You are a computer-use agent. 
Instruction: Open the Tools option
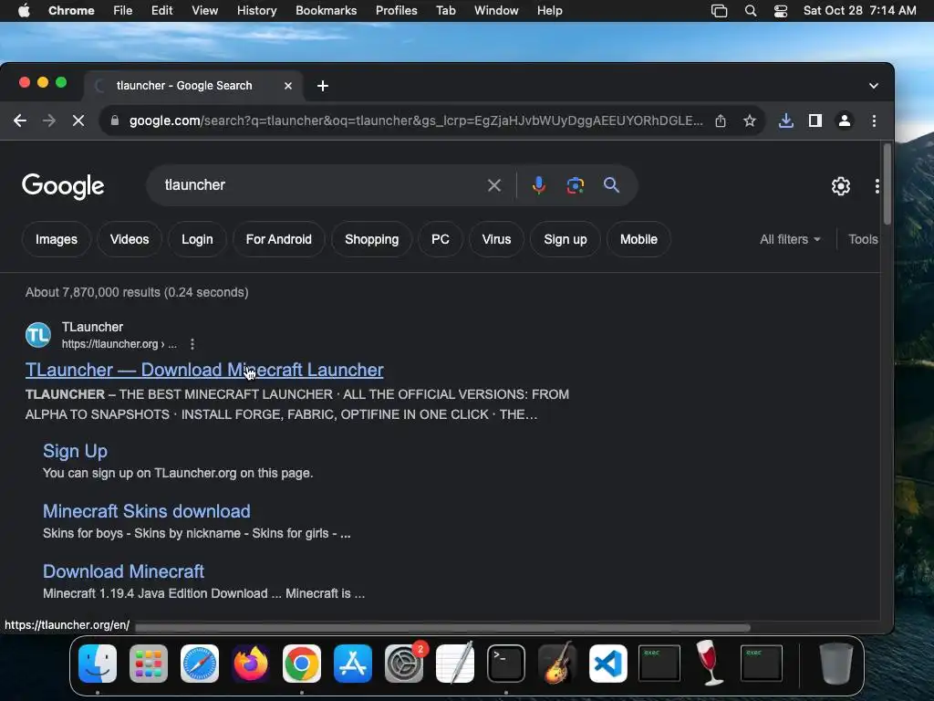[x=863, y=240]
